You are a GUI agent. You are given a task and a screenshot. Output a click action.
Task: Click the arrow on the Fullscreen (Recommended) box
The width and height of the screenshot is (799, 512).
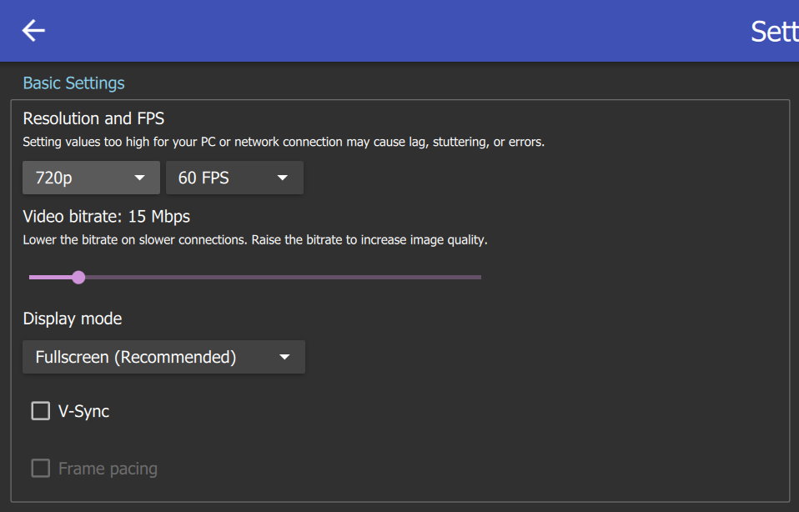coord(284,357)
